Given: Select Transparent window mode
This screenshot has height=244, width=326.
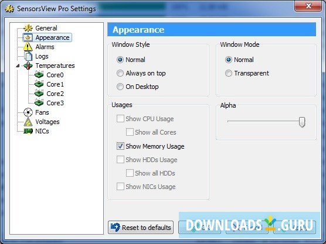Looking at the screenshot, I should point(229,73).
